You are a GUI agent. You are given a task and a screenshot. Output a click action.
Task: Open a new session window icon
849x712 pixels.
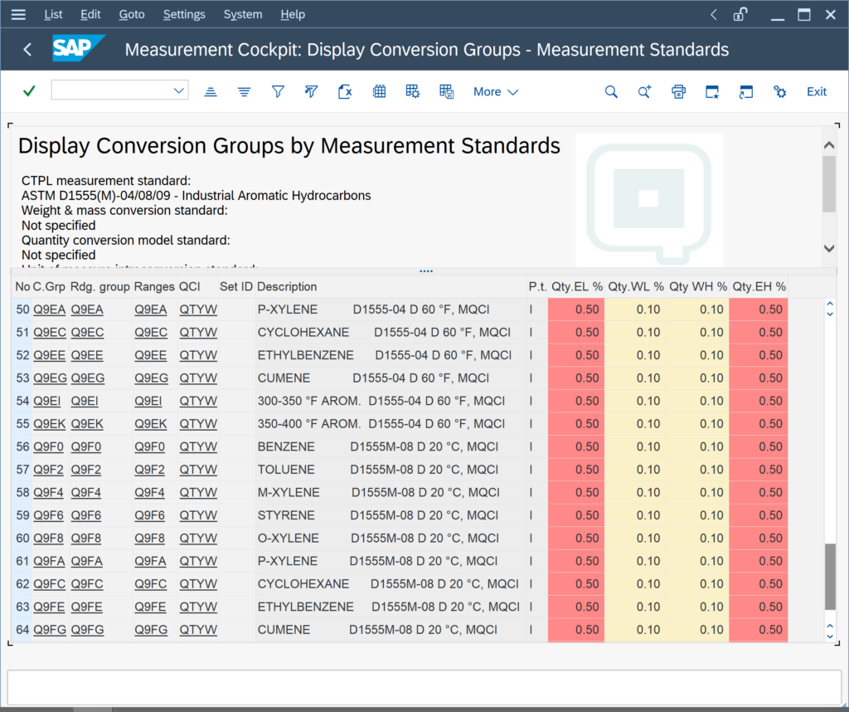click(x=712, y=91)
